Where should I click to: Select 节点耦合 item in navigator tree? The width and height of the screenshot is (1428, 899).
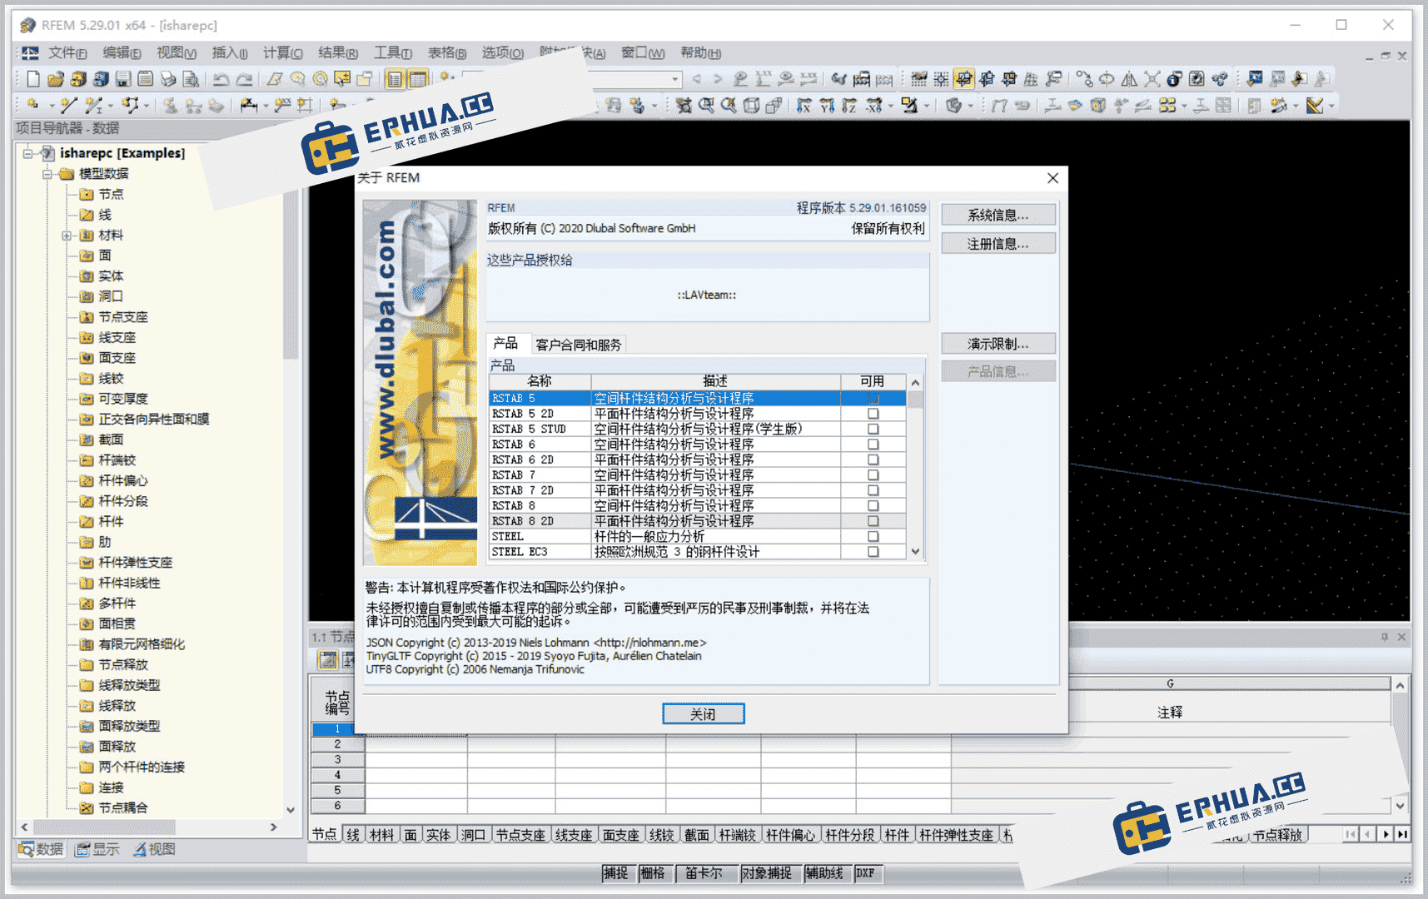tap(114, 807)
